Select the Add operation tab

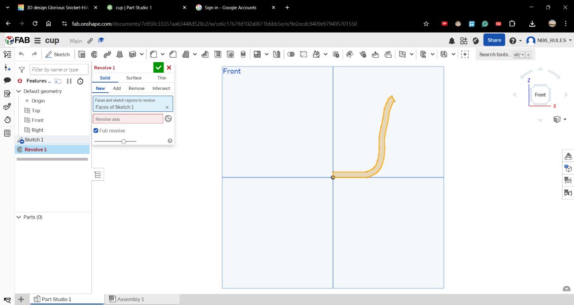(117, 88)
